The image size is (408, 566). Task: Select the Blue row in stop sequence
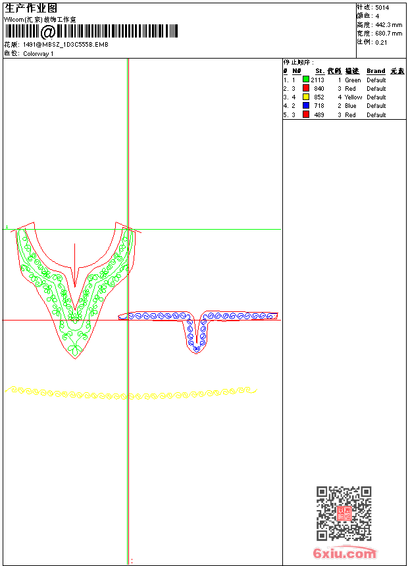(x=344, y=106)
